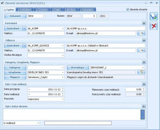Cancel changes with the red X icon
The height and width of the screenshot is (130, 160).
(x=153, y=26)
